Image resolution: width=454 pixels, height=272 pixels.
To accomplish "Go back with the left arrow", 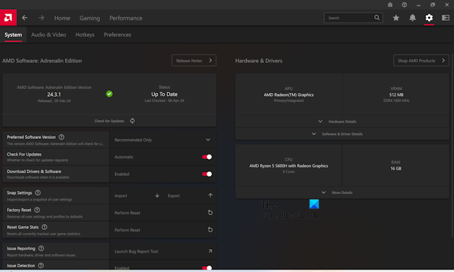I will coord(25,18).
